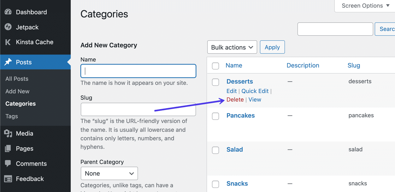Select the Pages icon

click(x=7, y=148)
